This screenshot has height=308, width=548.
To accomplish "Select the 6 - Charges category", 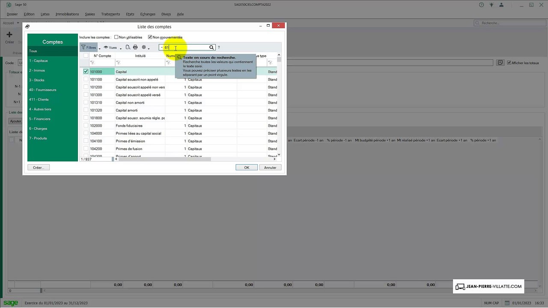I will point(53,128).
